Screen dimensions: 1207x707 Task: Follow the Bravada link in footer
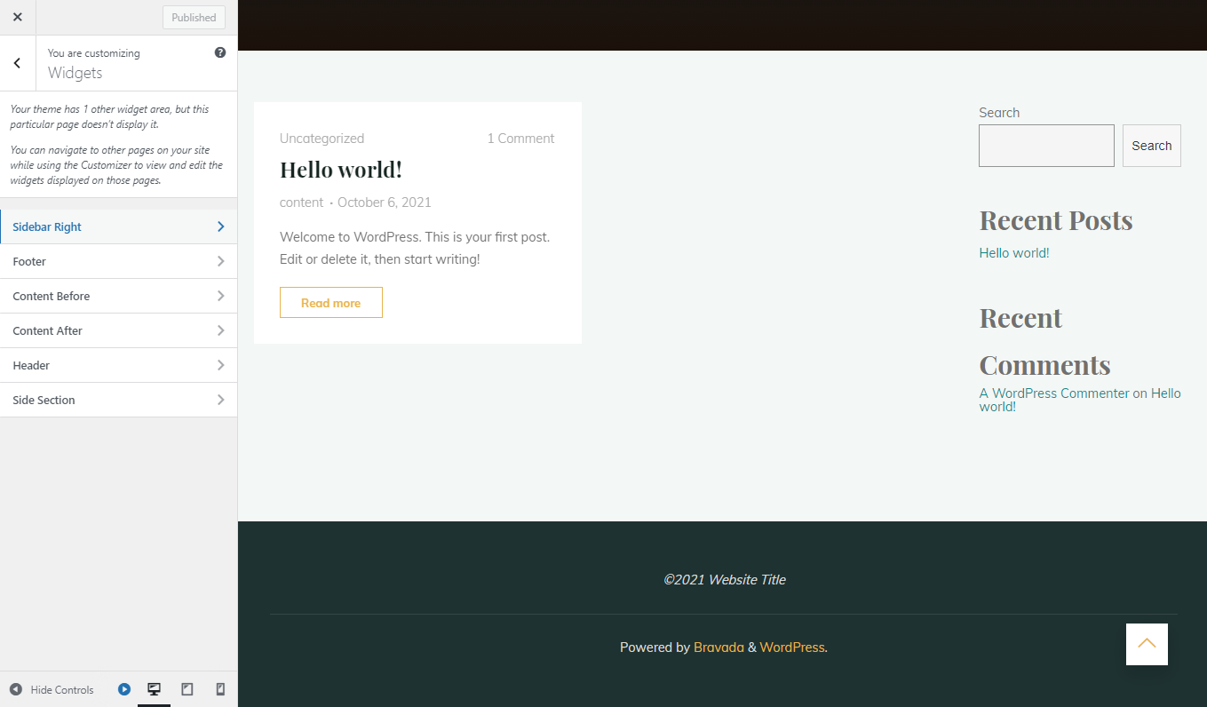719,647
